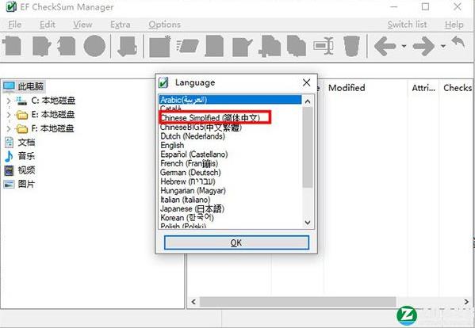The height and width of the screenshot is (328, 475).
Task: Click the page-with-pencil edit toolbar icon
Action: tap(242, 47)
